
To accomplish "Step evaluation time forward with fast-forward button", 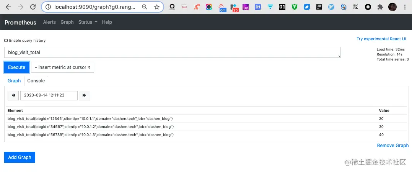I will click(85, 95).
